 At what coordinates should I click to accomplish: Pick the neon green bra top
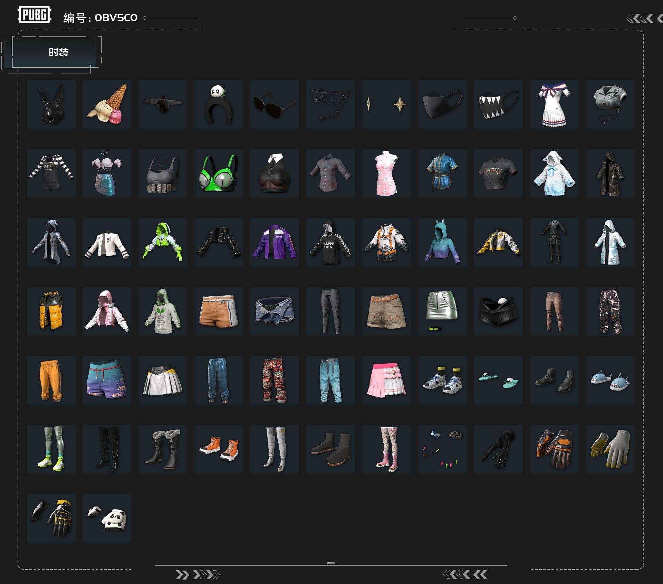pos(219,173)
